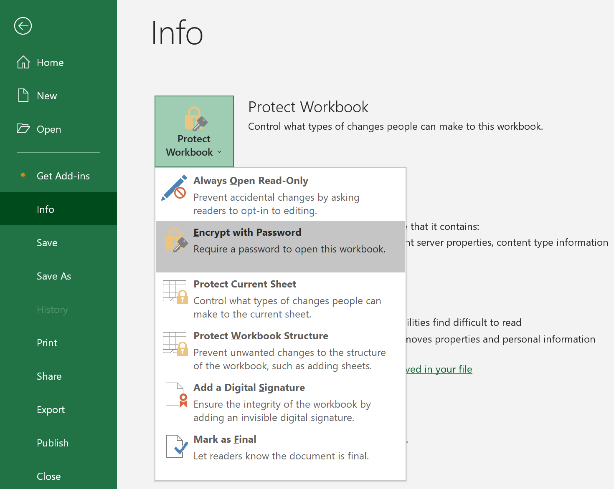Choose Print from the backstage menu
Image resolution: width=614 pixels, height=489 pixels.
[47, 343]
